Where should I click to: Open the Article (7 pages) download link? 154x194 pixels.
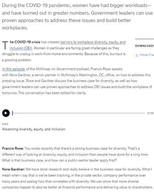coord(147,55)
